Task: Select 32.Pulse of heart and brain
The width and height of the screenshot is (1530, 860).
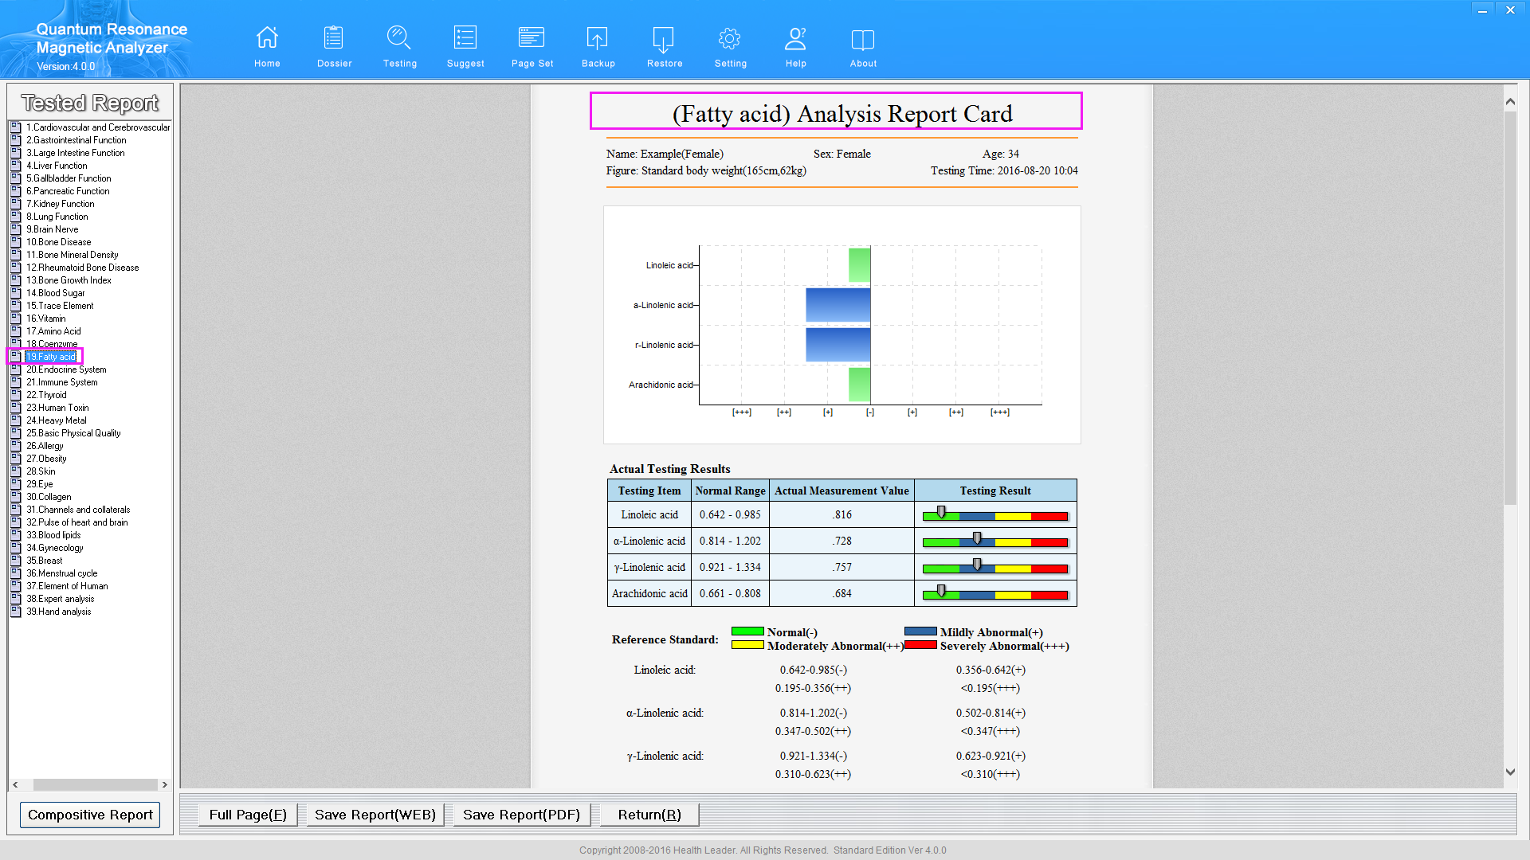Action: coord(76,522)
